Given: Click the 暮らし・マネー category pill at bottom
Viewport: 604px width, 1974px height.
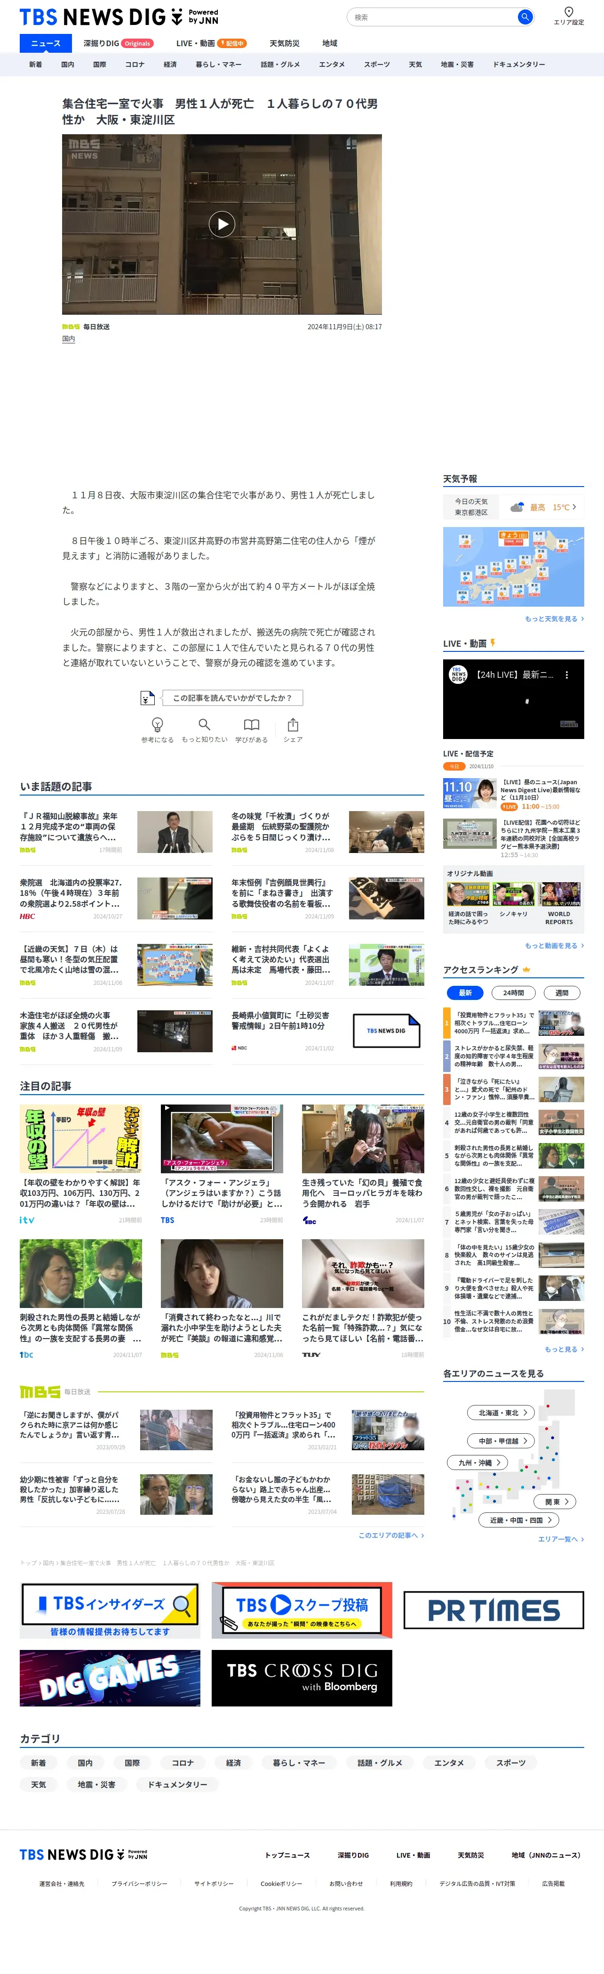Looking at the screenshot, I should [x=299, y=1763].
